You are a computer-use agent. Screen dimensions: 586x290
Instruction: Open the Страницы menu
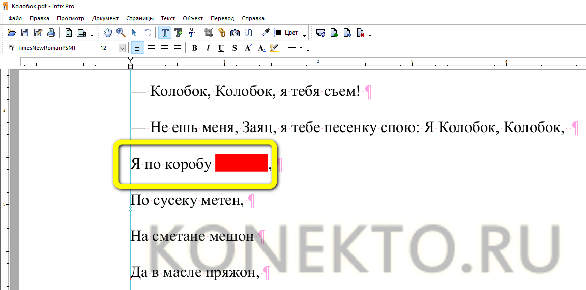pyautogui.click(x=140, y=18)
